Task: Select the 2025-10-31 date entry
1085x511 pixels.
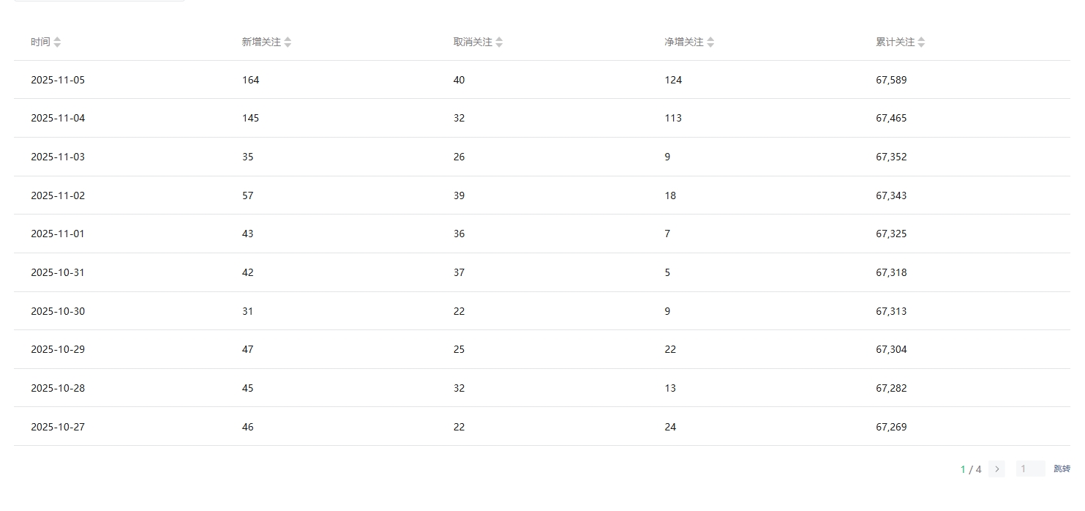Action: pos(58,272)
